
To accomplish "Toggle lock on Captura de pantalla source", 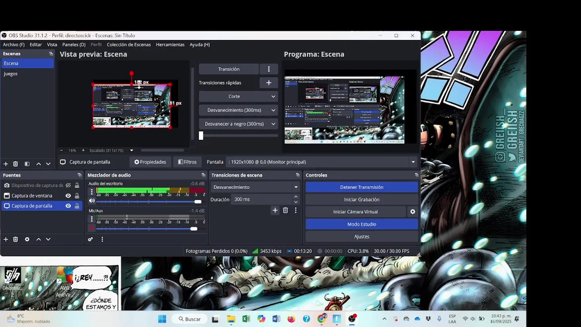I will pos(77,206).
